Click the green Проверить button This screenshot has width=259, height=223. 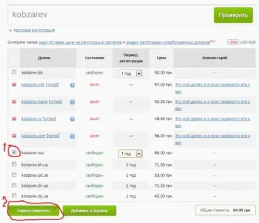(x=233, y=15)
